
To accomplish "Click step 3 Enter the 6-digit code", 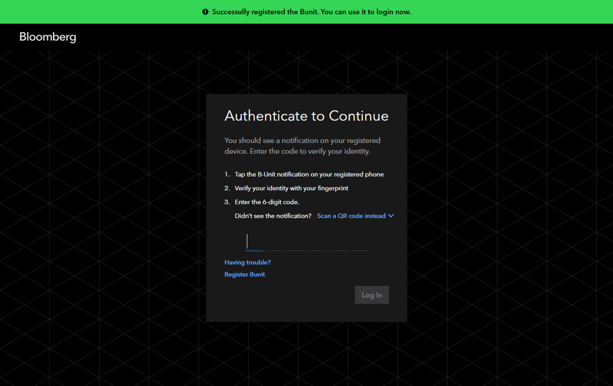I will (263, 202).
